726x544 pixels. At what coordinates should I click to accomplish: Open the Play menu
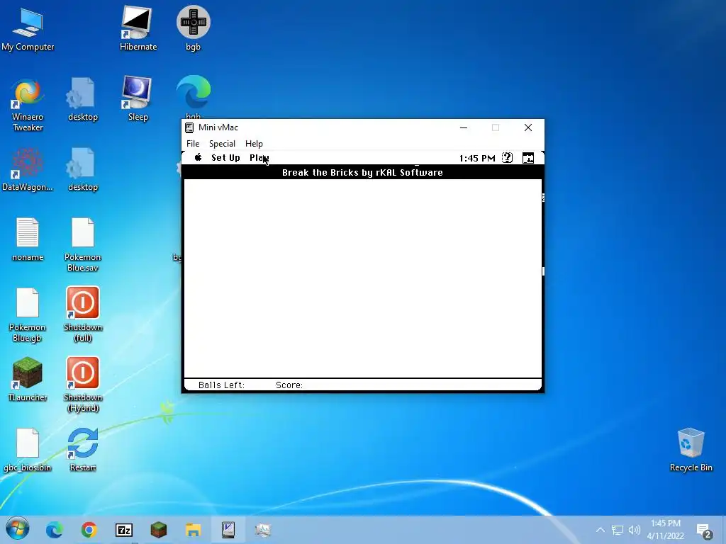(x=259, y=158)
